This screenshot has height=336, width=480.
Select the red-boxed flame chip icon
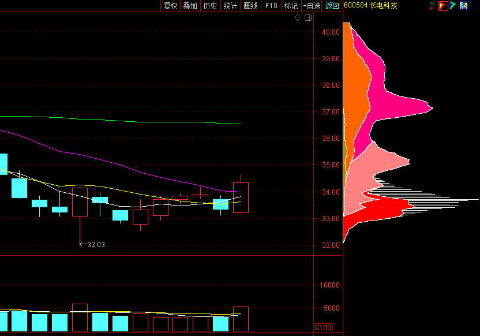pyautogui.click(x=443, y=6)
